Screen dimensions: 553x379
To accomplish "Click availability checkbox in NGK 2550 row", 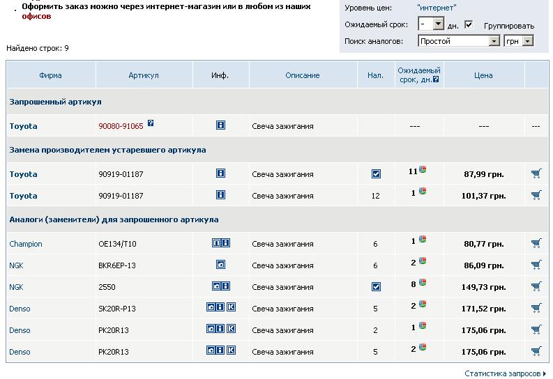I will [x=376, y=286].
